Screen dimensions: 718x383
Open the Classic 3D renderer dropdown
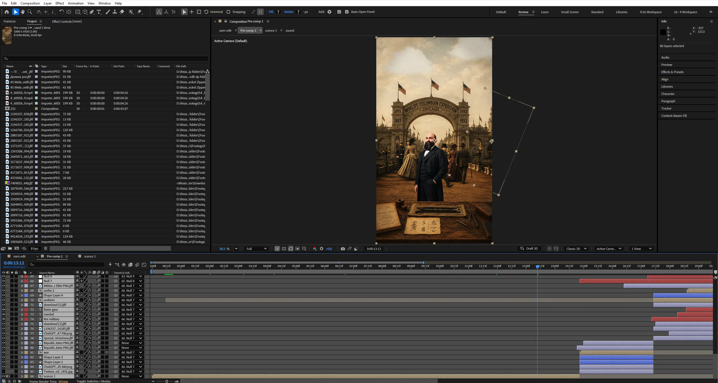click(x=577, y=249)
